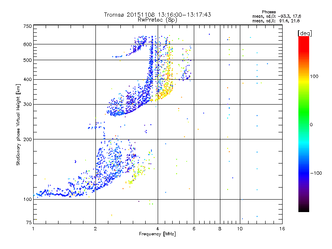Image resolution: width=332 pixels, height=249 pixels.
Task: Click the phase colorbar gradient
Action: [x=304, y=124]
